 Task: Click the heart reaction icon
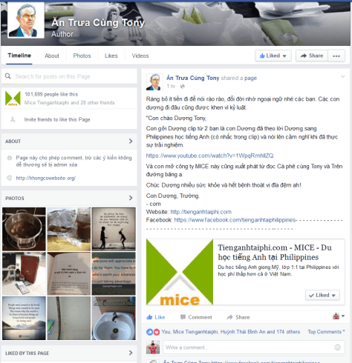(157, 332)
